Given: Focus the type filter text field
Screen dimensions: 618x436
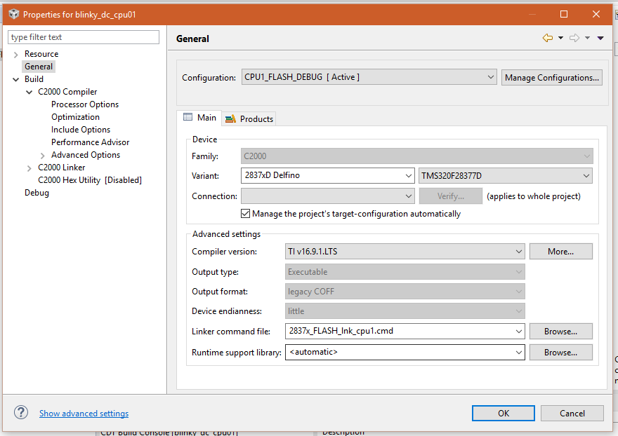Looking at the screenshot, I should pyautogui.click(x=84, y=37).
